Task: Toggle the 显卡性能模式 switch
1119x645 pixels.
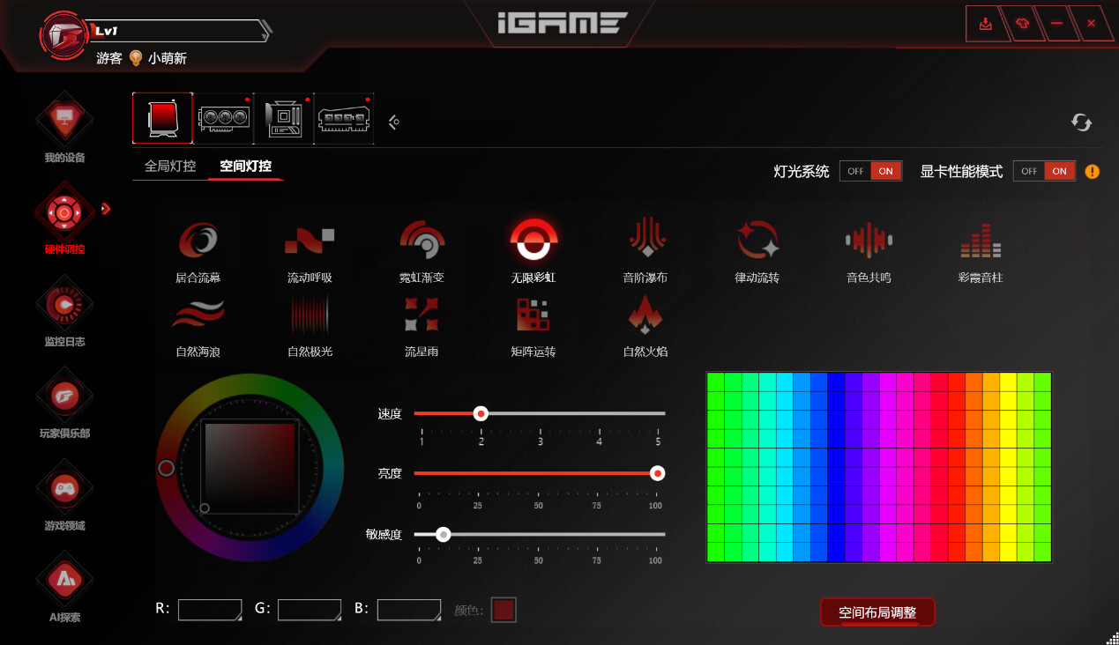Action: (1044, 172)
